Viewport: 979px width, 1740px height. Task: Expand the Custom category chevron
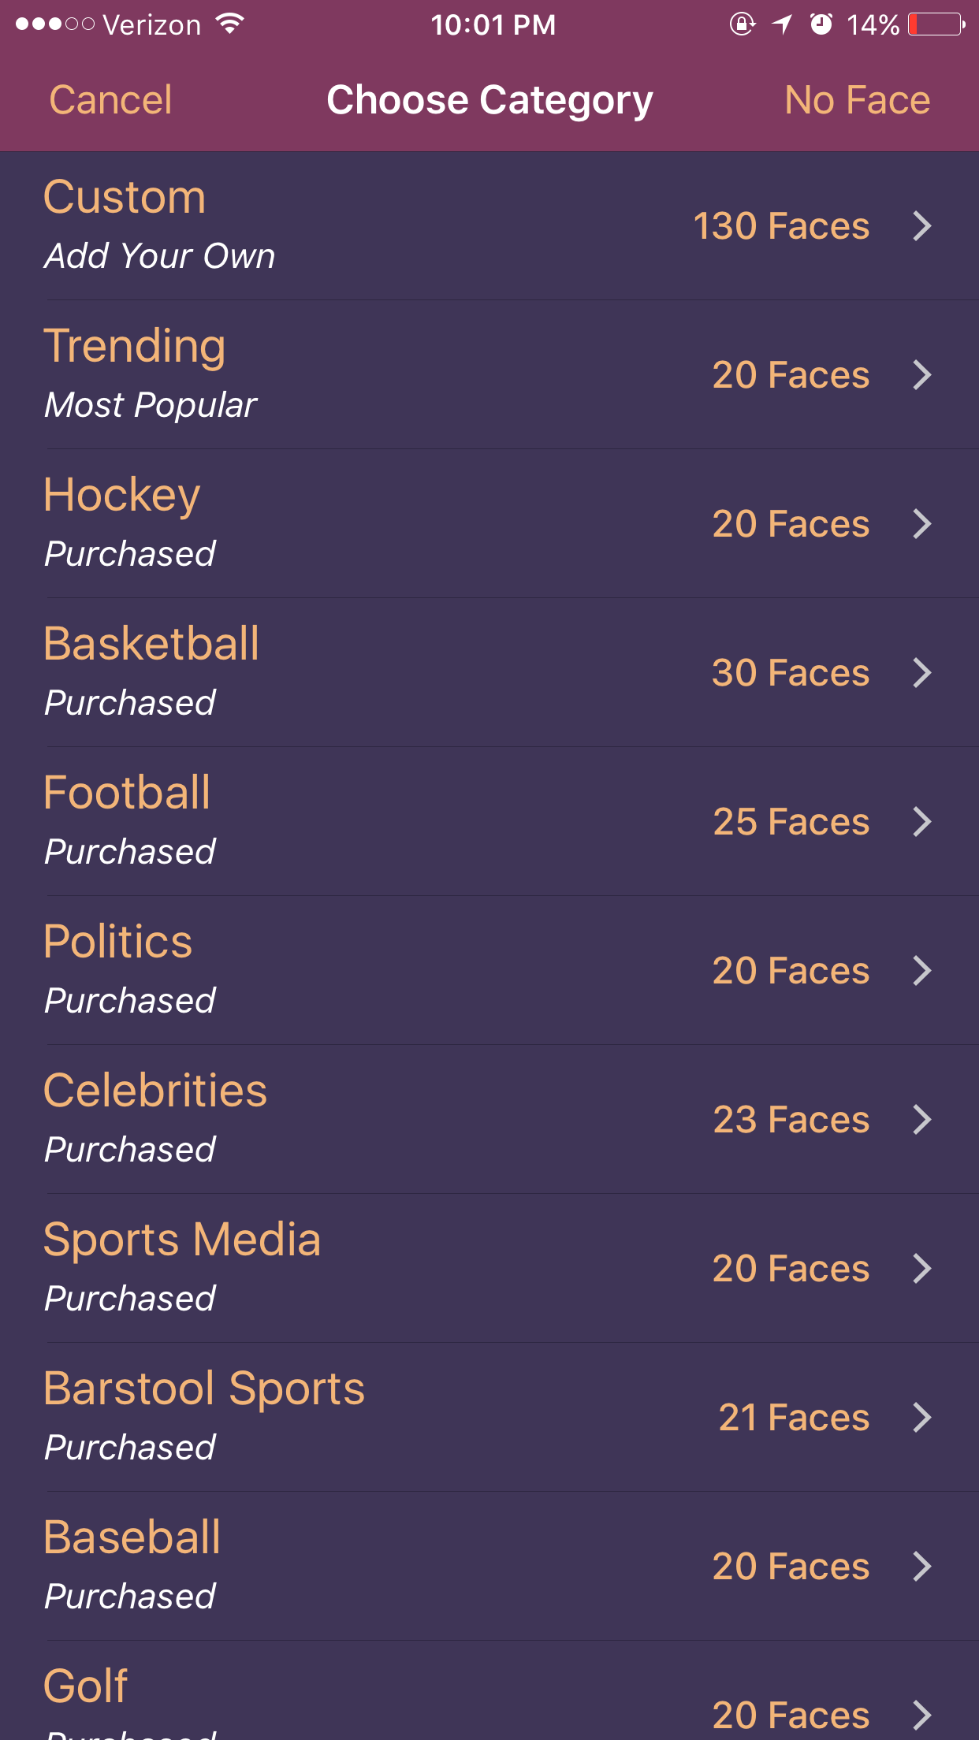(921, 226)
